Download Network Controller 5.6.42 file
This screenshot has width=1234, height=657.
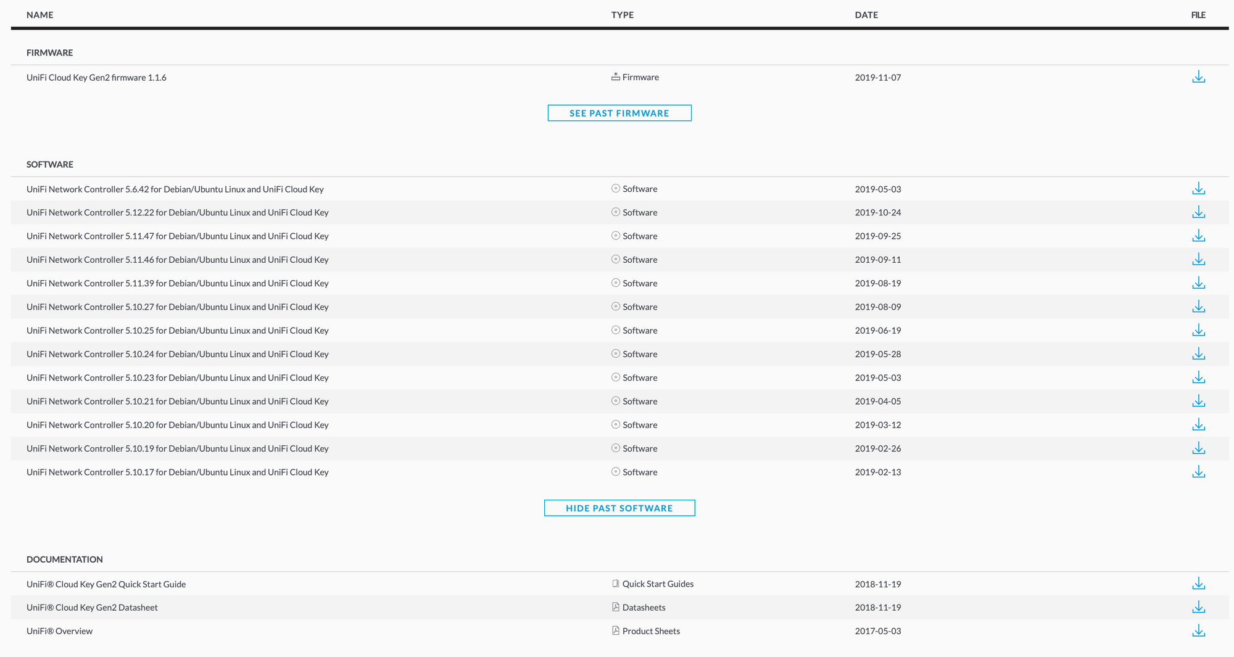pyautogui.click(x=1198, y=189)
